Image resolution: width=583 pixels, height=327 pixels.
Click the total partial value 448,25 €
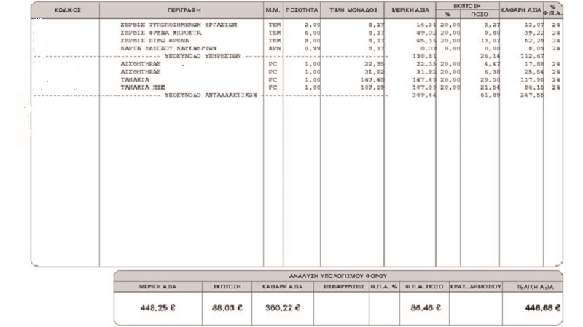[x=157, y=307]
